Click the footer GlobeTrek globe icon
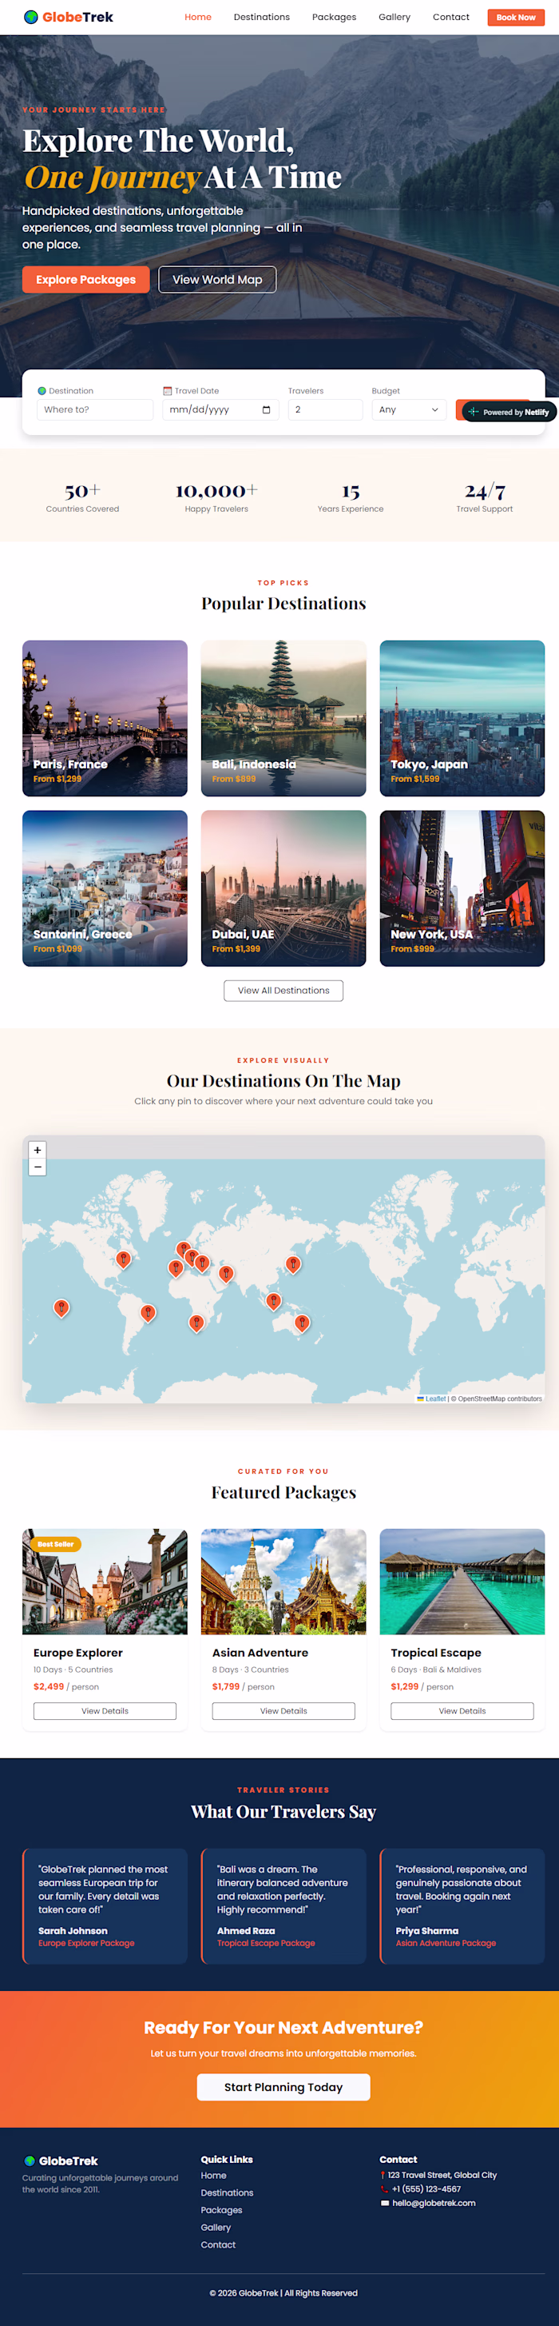The image size is (559, 2326). [x=30, y=2160]
